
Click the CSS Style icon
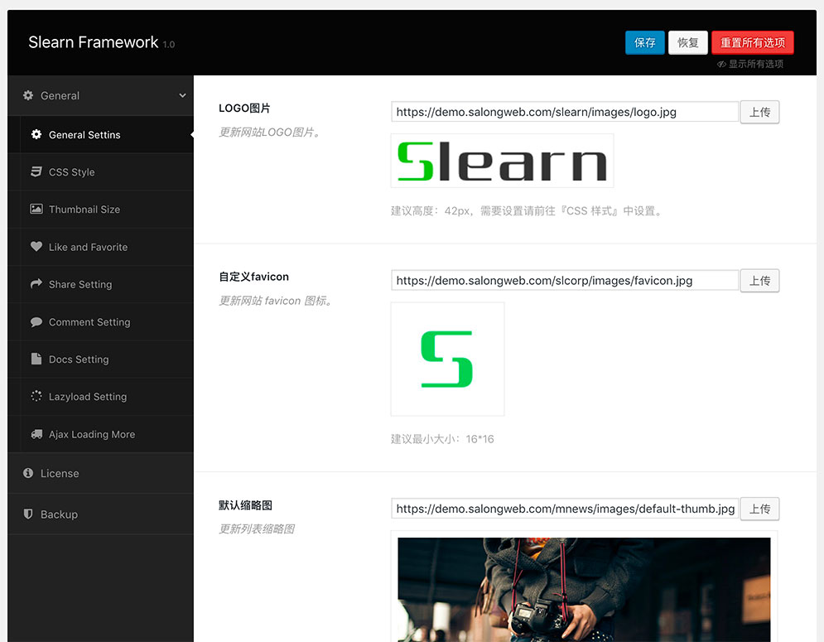tap(36, 171)
